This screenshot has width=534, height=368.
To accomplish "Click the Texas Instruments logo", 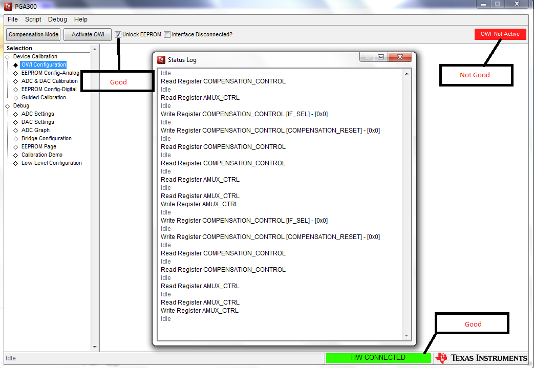I will [481, 358].
